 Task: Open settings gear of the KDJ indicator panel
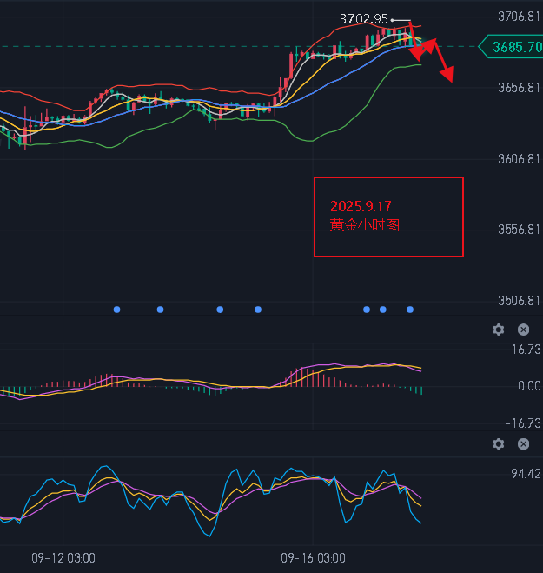(x=499, y=444)
